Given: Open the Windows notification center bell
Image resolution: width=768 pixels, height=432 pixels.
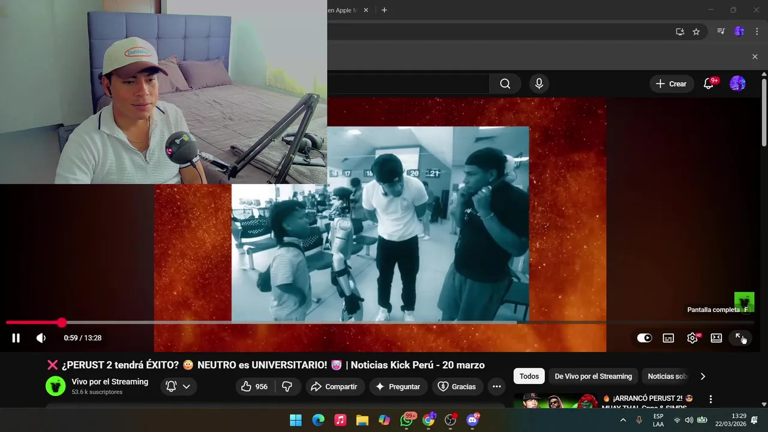Looking at the screenshot, I should 755,420.
